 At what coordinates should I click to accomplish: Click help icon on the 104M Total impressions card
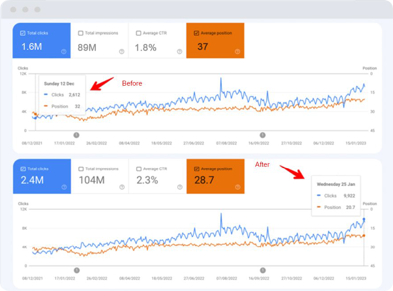coord(122,187)
